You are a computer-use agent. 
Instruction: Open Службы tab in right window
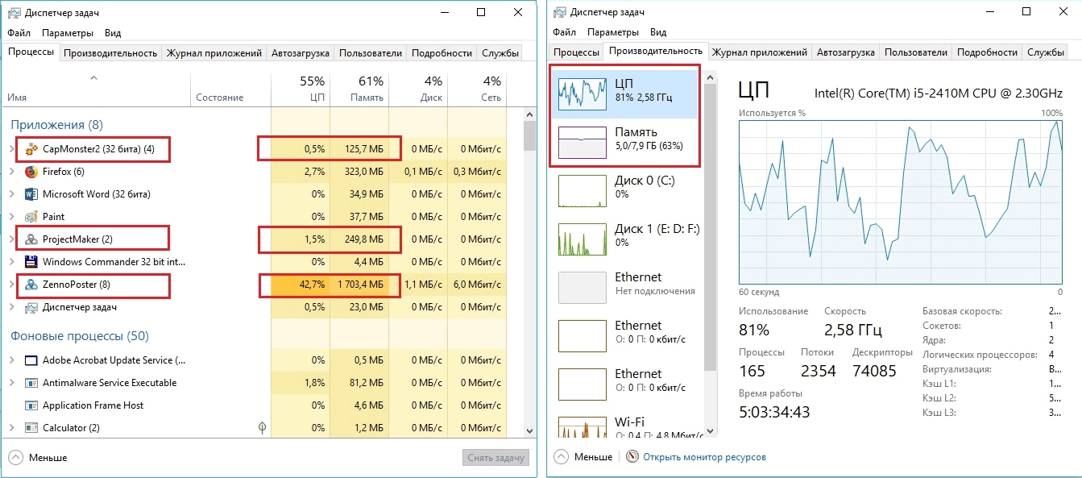1046,52
